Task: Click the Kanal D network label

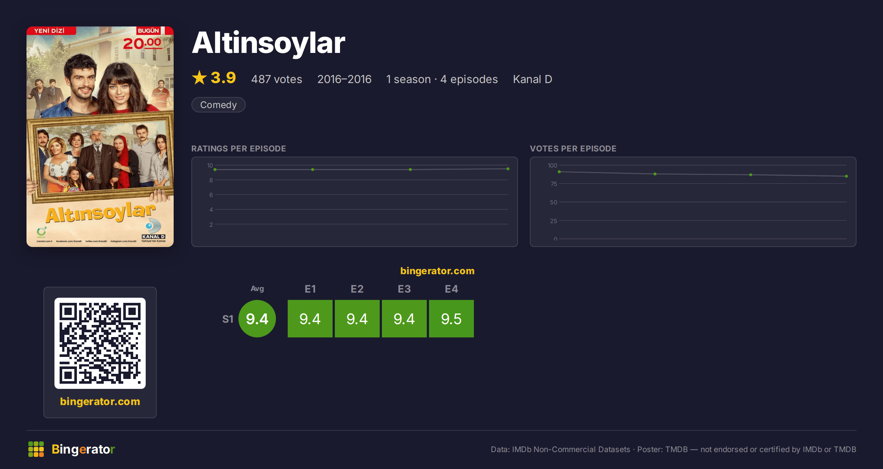Action: click(x=532, y=79)
